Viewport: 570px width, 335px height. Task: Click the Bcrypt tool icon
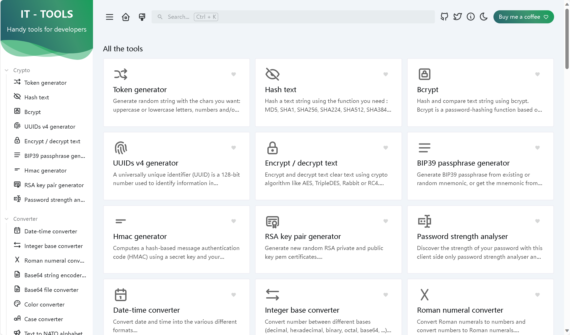click(424, 74)
